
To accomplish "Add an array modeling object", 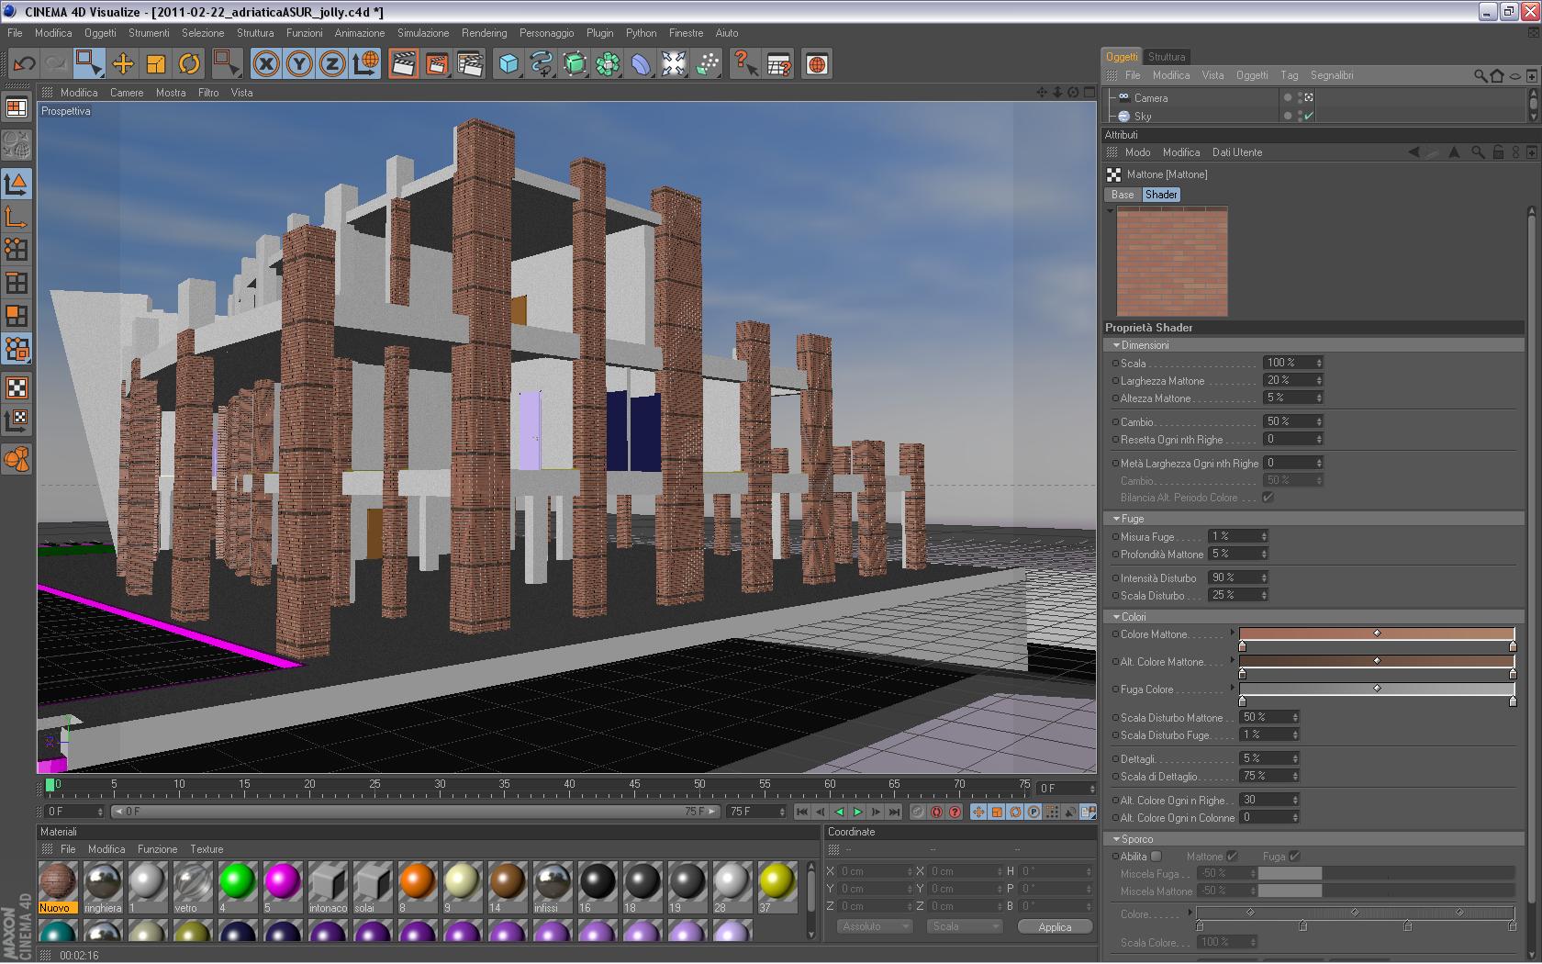I will coord(608,64).
